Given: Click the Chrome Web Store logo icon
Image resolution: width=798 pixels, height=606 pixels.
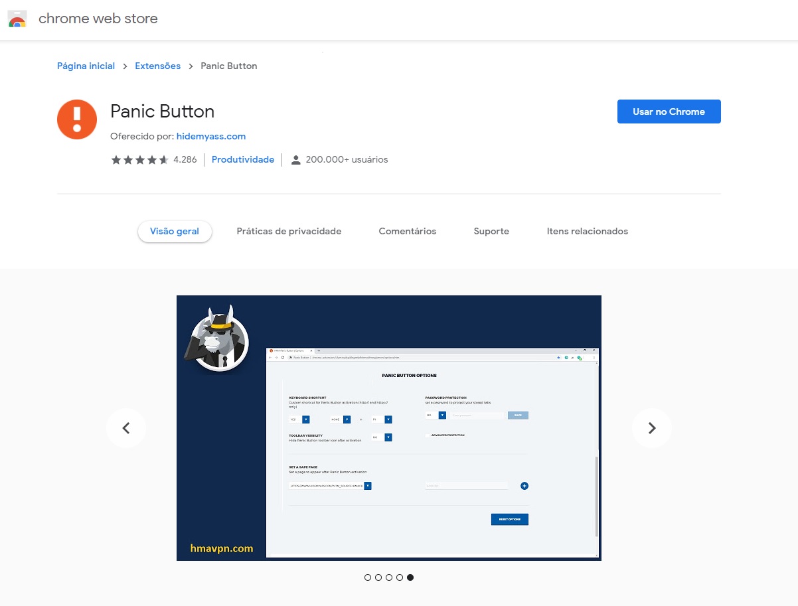Looking at the screenshot, I should click(x=17, y=19).
